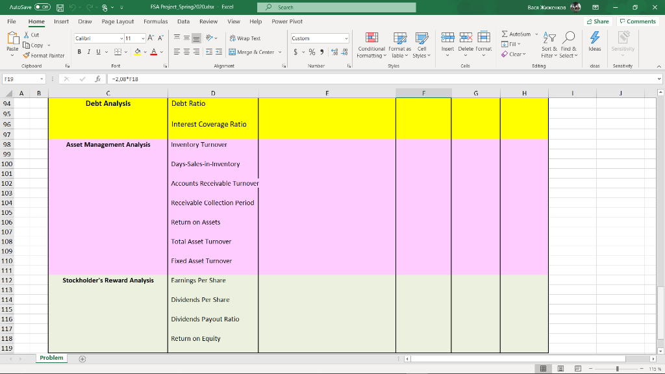Screen dimensions: 665x374
Task: Open Conditional Formatting options
Action: tap(371, 45)
